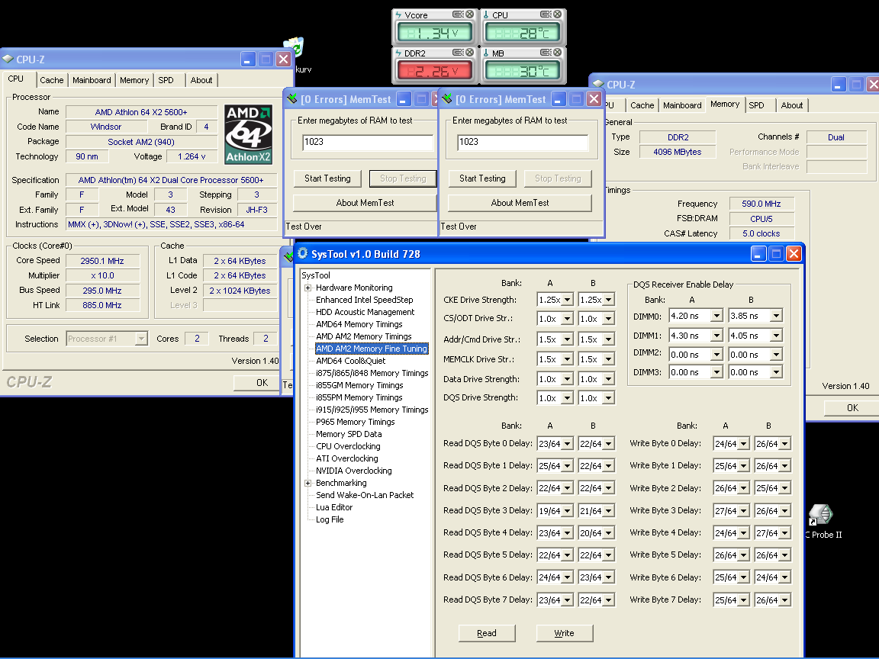Open Read DQS Byte 7 bank B dropdown
Image resolution: width=879 pixels, height=659 pixels.
(609, 600)
